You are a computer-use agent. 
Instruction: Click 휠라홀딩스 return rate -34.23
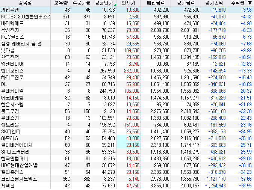[x=245, y=172]
